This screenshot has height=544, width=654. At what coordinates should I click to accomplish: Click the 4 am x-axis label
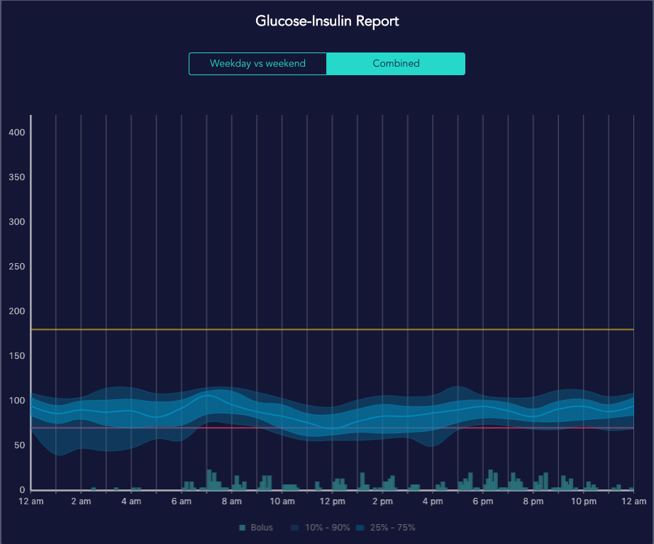pyautogui.click(x=131, y=501)
